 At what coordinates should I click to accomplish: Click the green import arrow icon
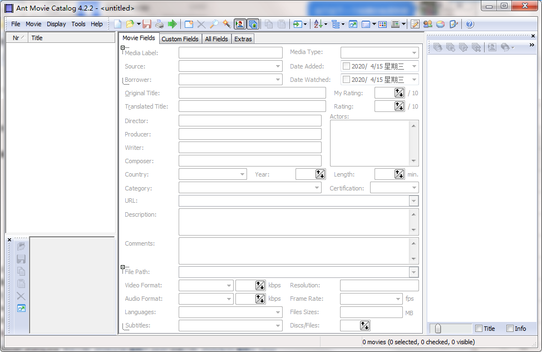[297, 25]
